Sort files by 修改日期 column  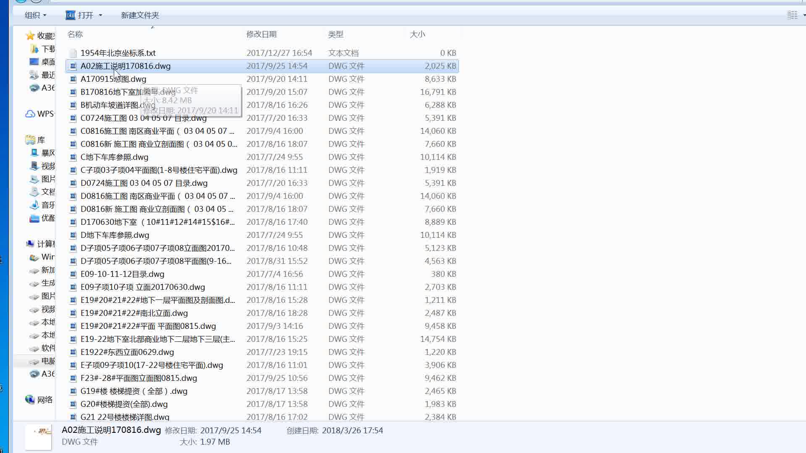[x=262, y=34]
